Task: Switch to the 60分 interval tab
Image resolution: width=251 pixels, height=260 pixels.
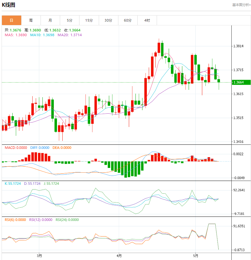Action: pyautogui.click(x=128, y=20)
